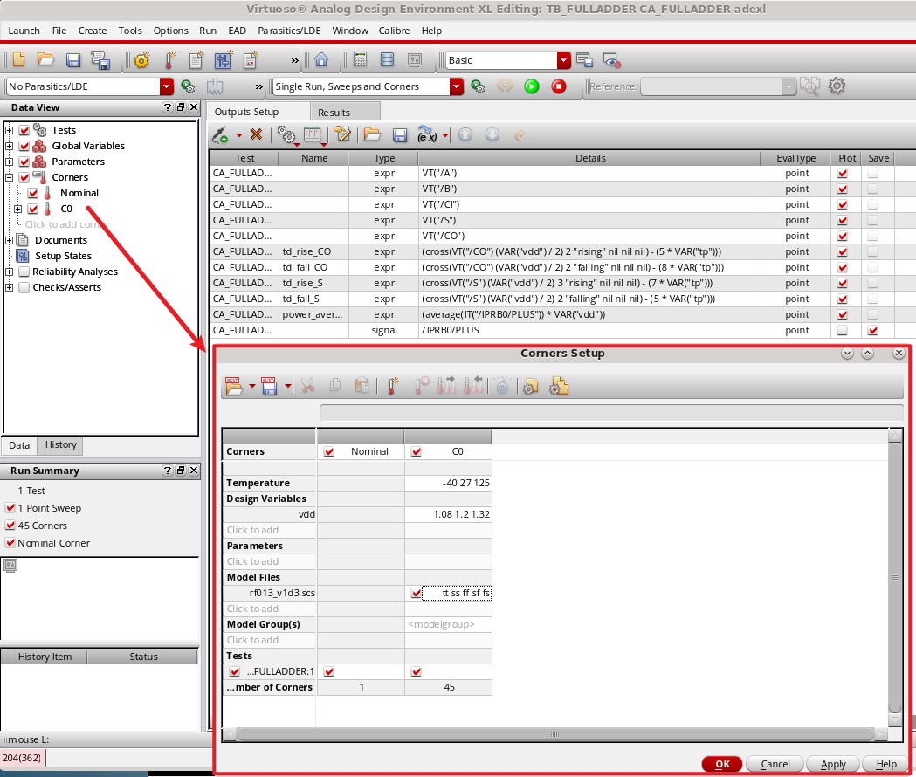Save outputs with the disk icon
This screenshot has height=777, width=916.
pyautogui.click(x=401, y=134)
